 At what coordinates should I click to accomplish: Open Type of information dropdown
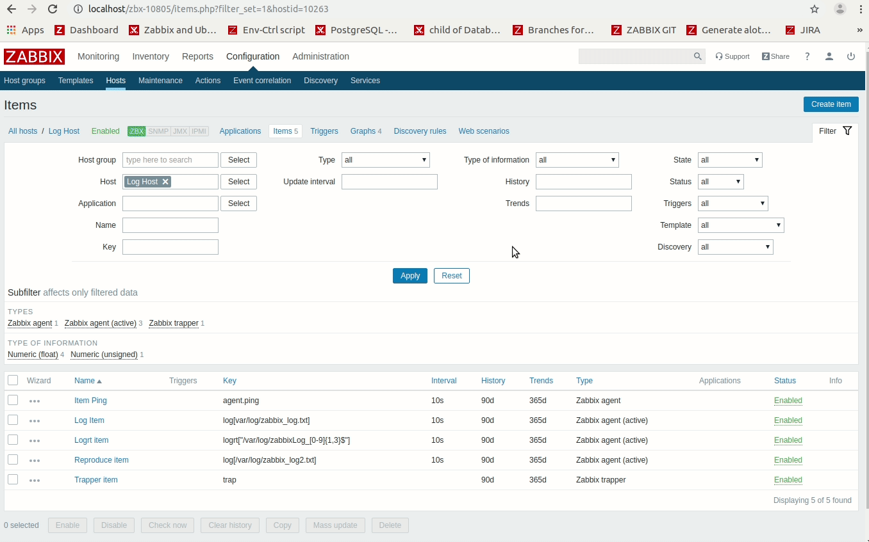tap(577, 160)
